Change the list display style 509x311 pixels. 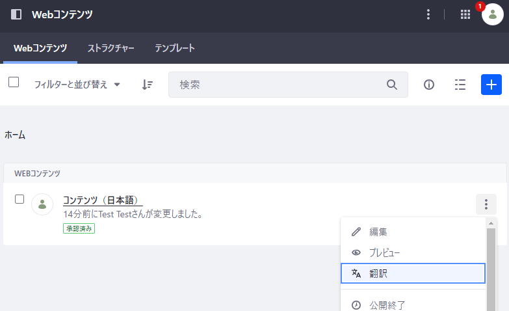point(460,85)
